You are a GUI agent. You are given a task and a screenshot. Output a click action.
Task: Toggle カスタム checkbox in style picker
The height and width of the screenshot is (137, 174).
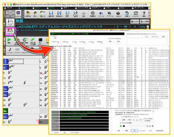click(52, 133)
